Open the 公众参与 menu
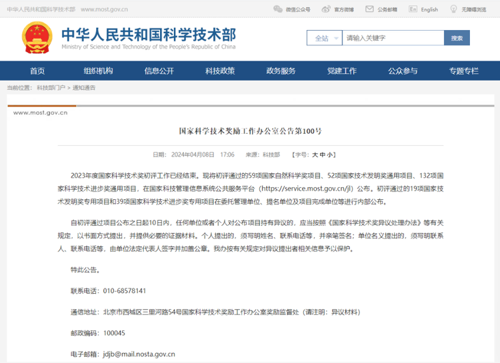 coord(403,71)
